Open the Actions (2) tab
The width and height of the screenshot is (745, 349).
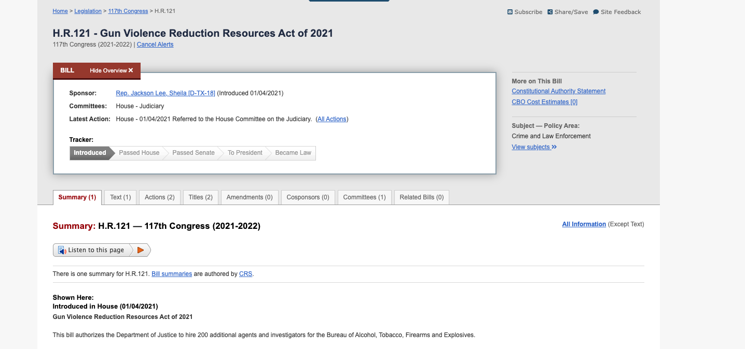point(160,197)
